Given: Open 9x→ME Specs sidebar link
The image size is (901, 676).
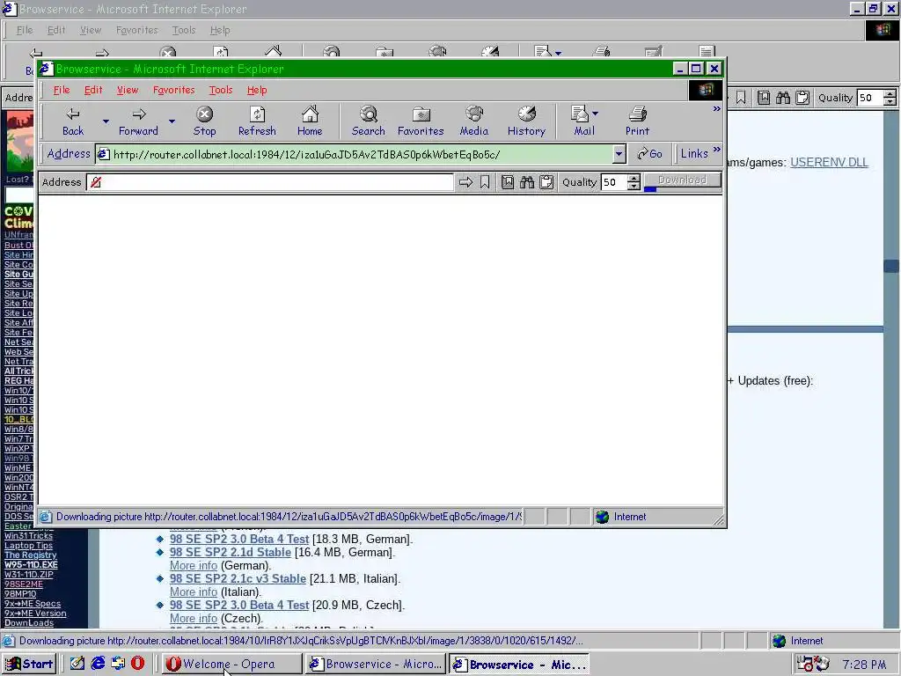Looking at the screenshot, I should pos(33,604).
